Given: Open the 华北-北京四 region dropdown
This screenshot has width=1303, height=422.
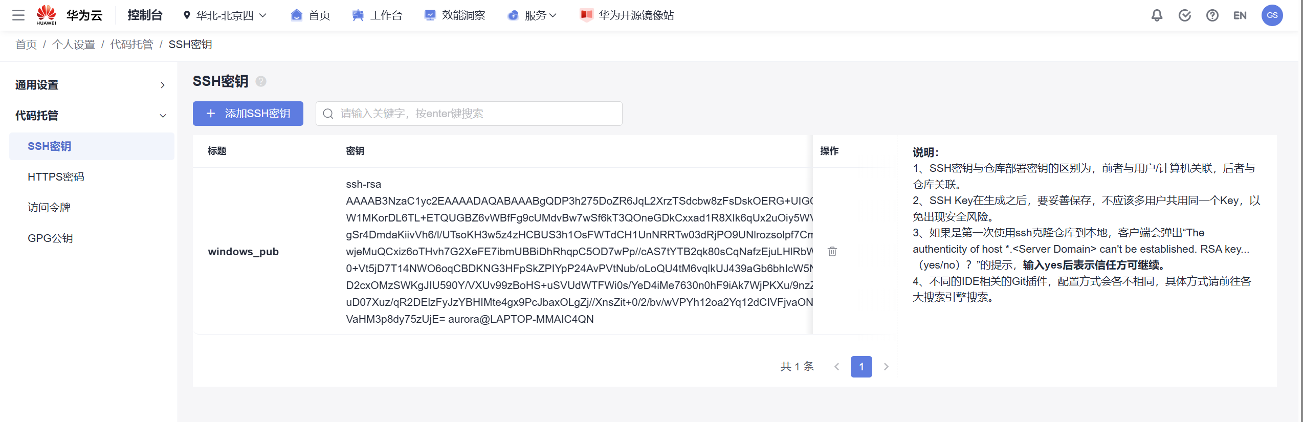Looking at the screenshot, I should click(x=225, y=15).
